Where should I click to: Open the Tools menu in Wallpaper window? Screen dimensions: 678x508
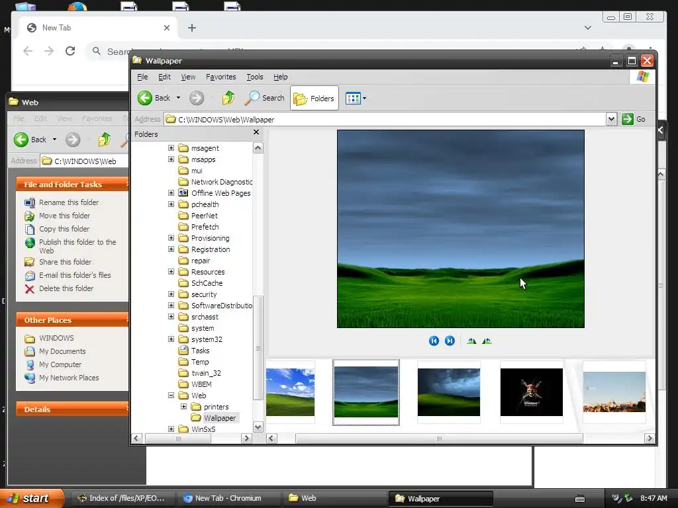pyautogui.click(x=255, y=77)
